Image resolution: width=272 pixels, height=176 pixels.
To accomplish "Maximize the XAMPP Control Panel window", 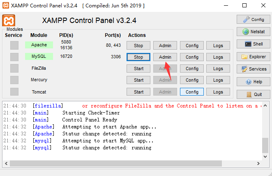I will pos(244,5).
